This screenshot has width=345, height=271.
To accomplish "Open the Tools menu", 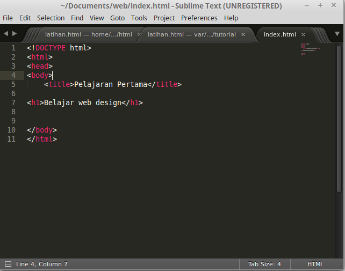I will pyautogui.click(x=139, y=18).
